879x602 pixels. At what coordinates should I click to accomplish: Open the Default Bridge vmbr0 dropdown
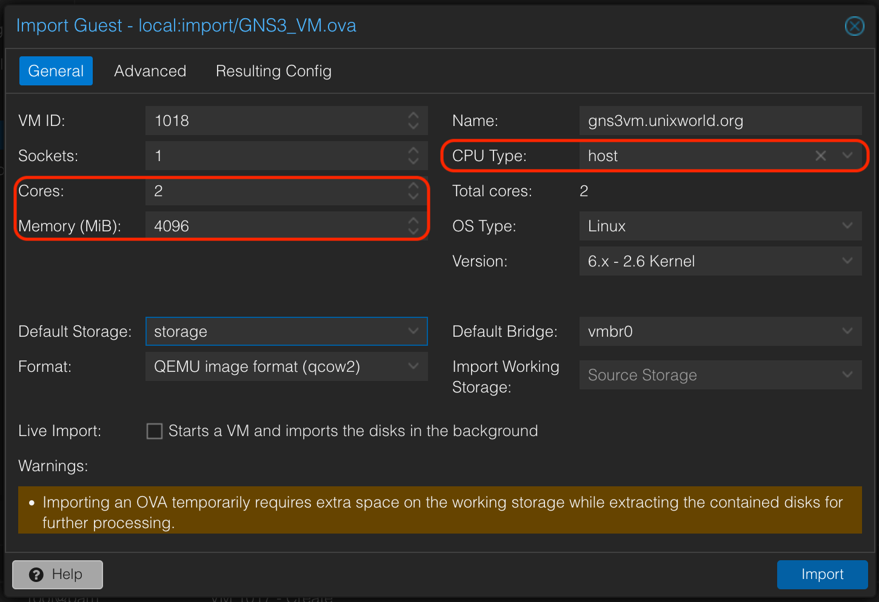(x=847, y=331)
